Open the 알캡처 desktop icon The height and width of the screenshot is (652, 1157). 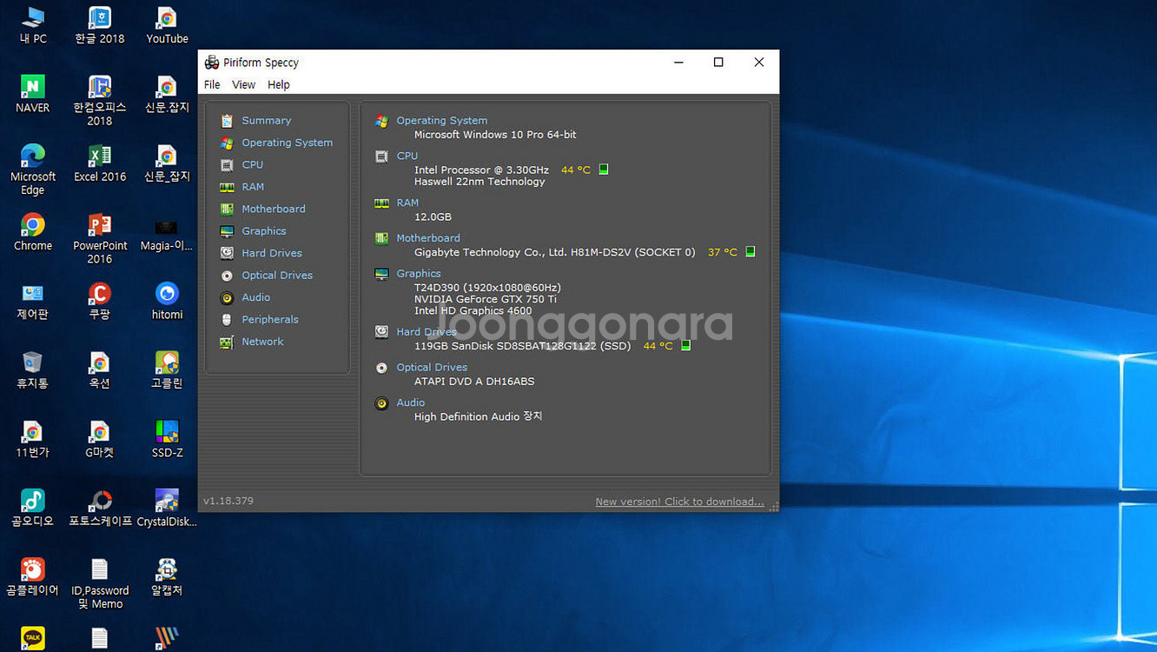pyautogui.click(x=167, y=577)
